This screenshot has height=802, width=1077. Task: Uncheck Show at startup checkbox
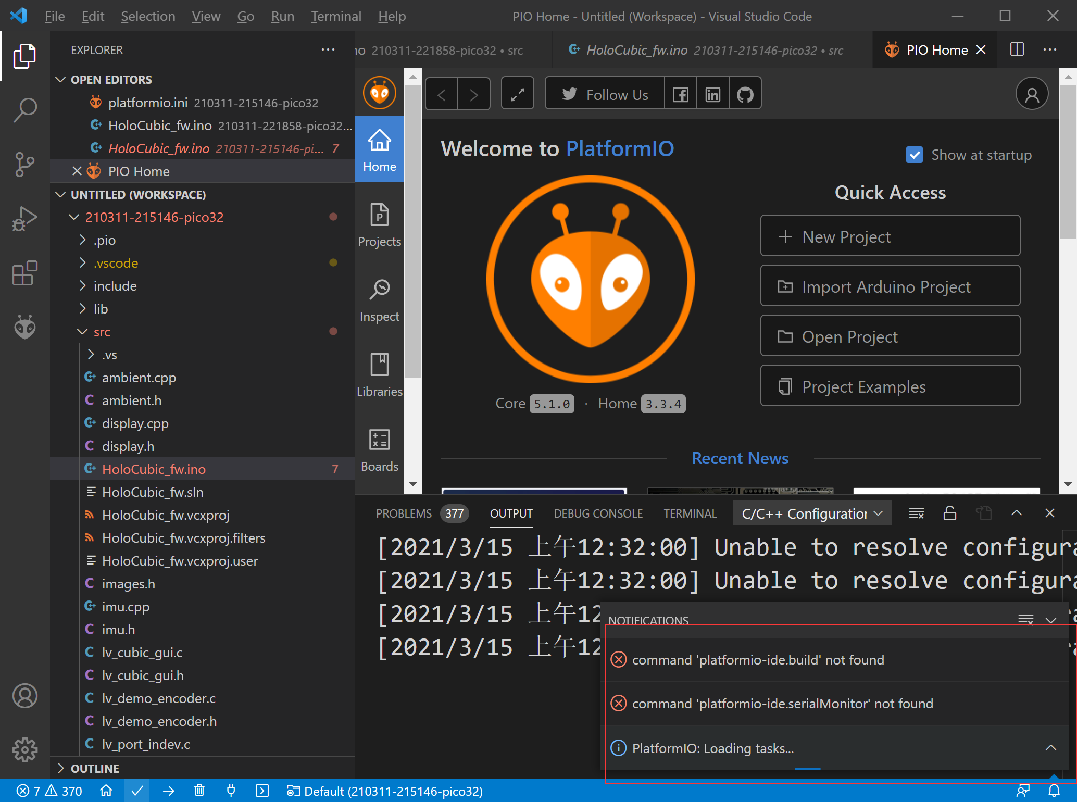tap(915, 155)
